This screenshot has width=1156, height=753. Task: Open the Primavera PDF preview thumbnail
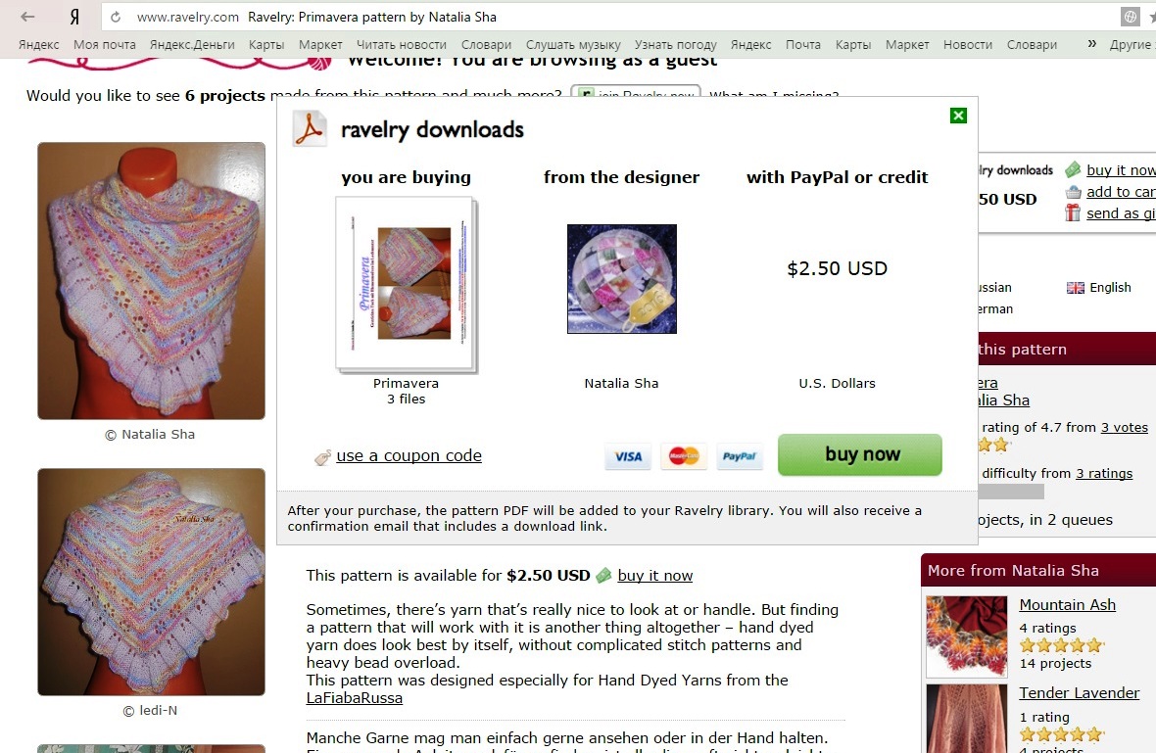click(407, 284)
